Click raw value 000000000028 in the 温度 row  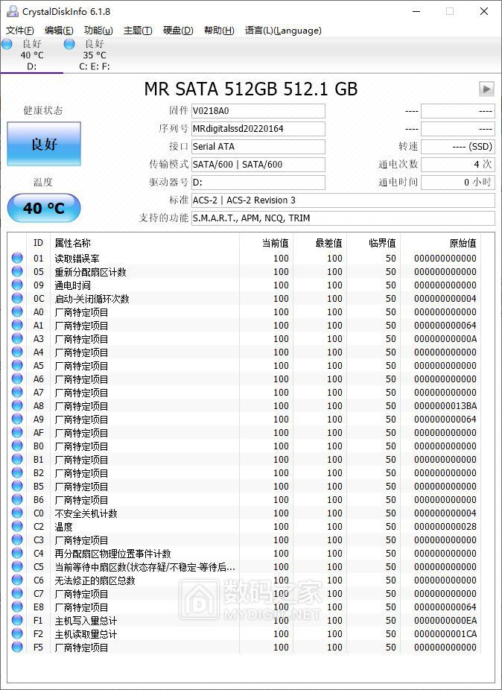coord(445,526)
